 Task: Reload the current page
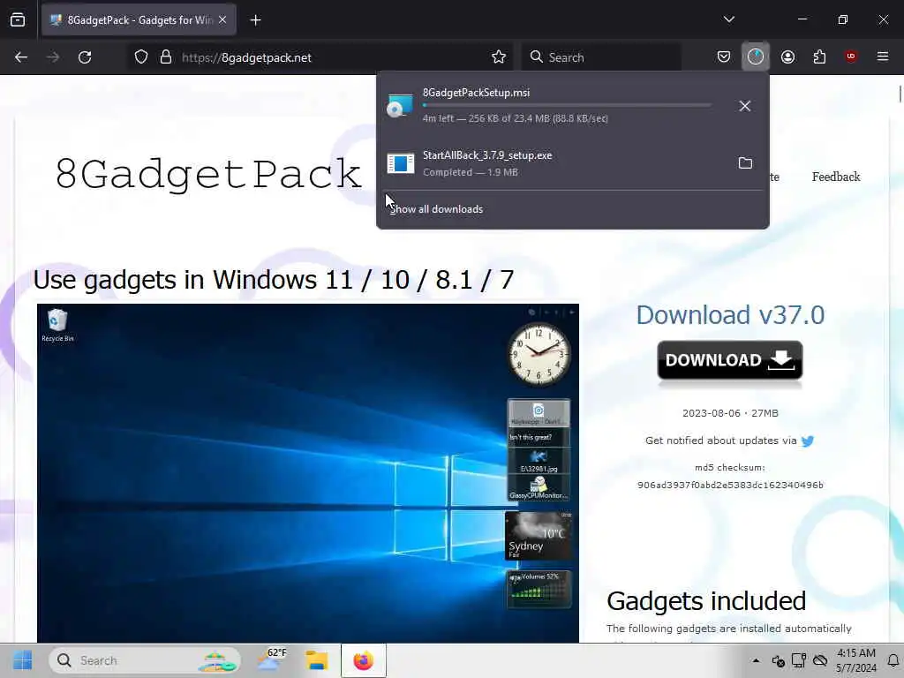[85, 57]
